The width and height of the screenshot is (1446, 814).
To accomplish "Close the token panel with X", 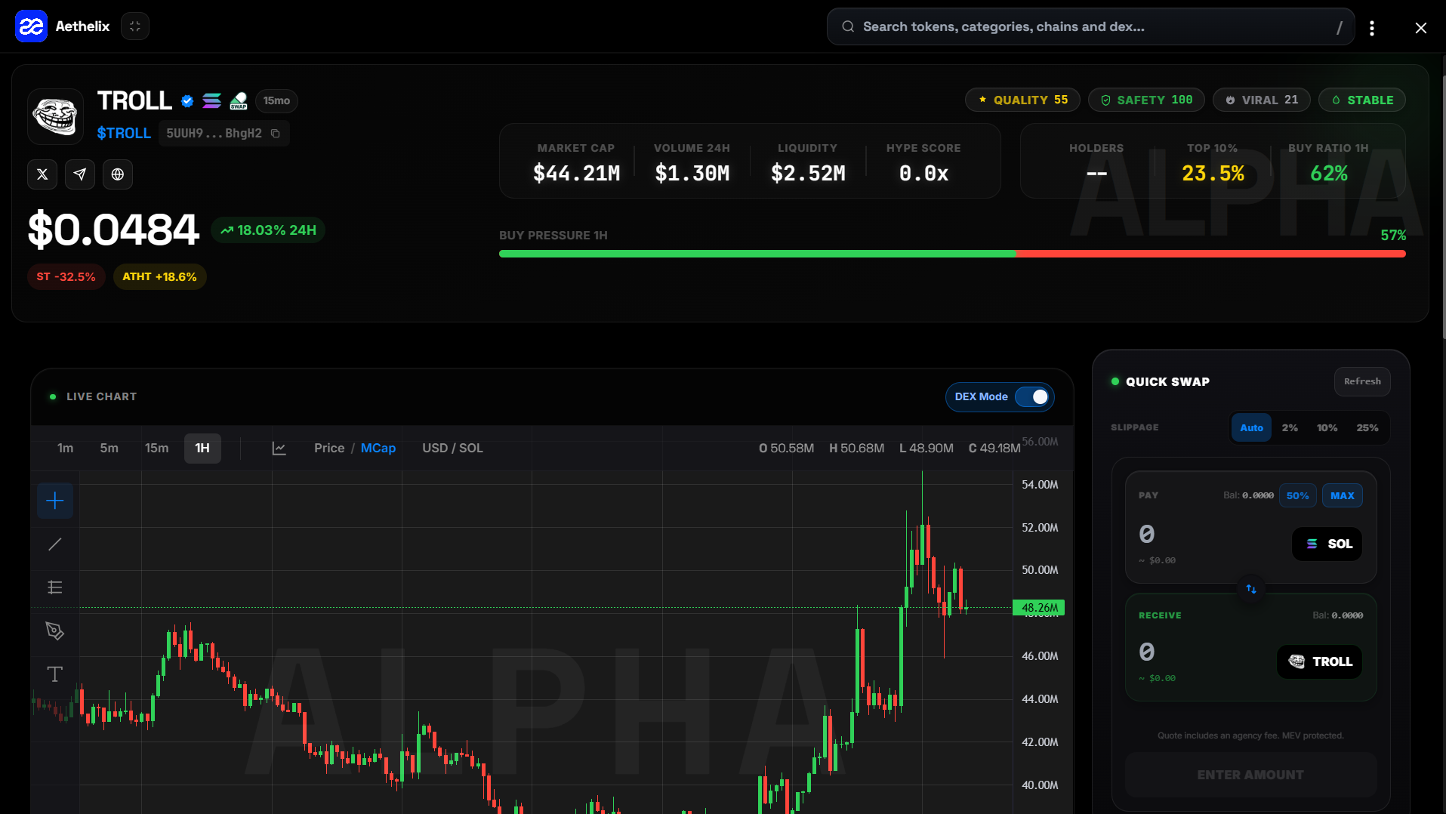I will pos(1420,27).
